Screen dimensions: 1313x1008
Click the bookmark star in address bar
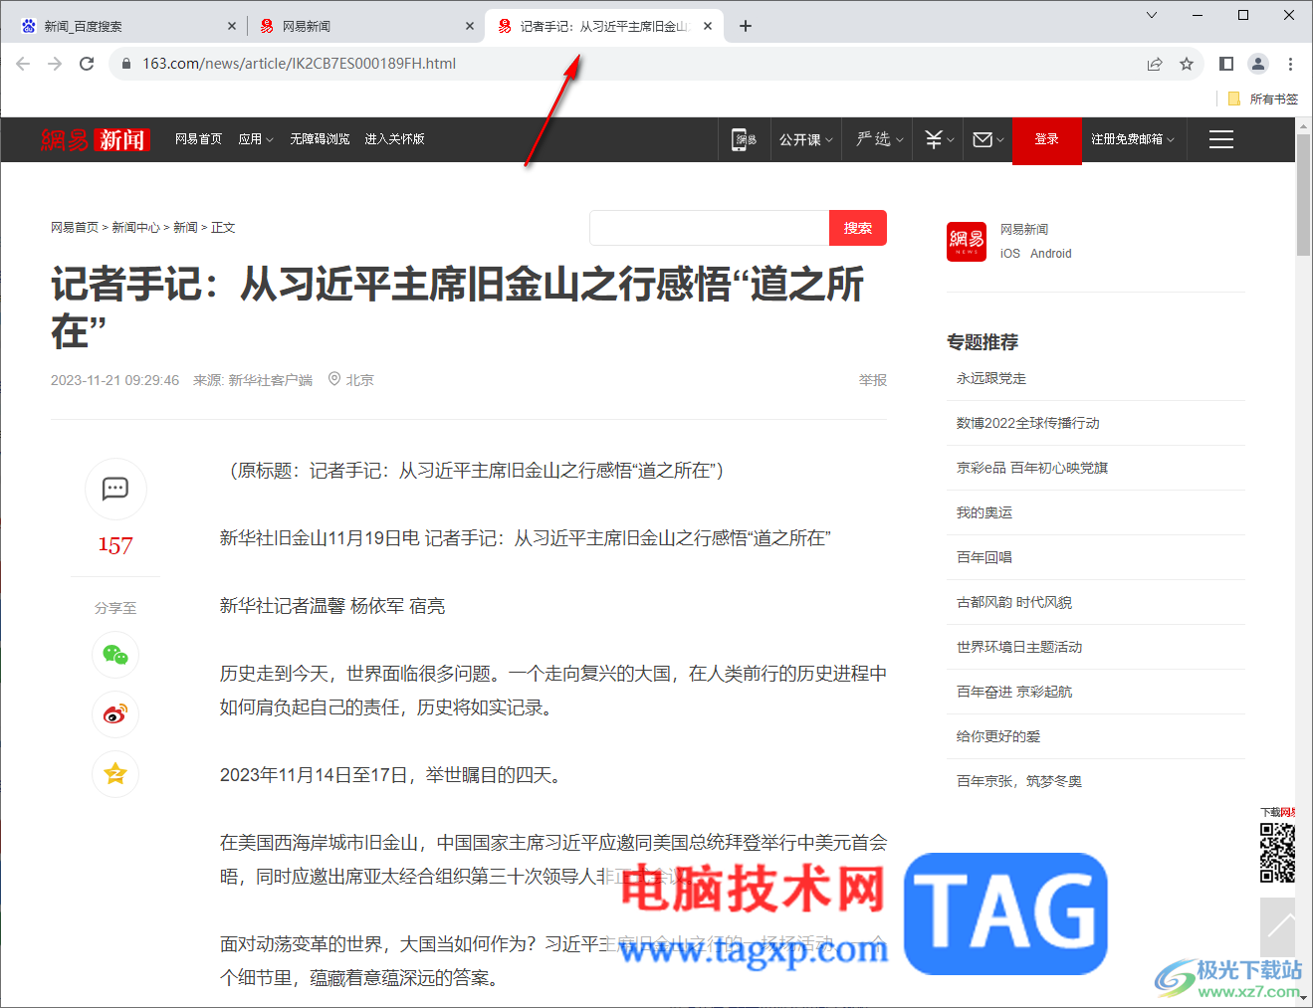pos(1187,63)
